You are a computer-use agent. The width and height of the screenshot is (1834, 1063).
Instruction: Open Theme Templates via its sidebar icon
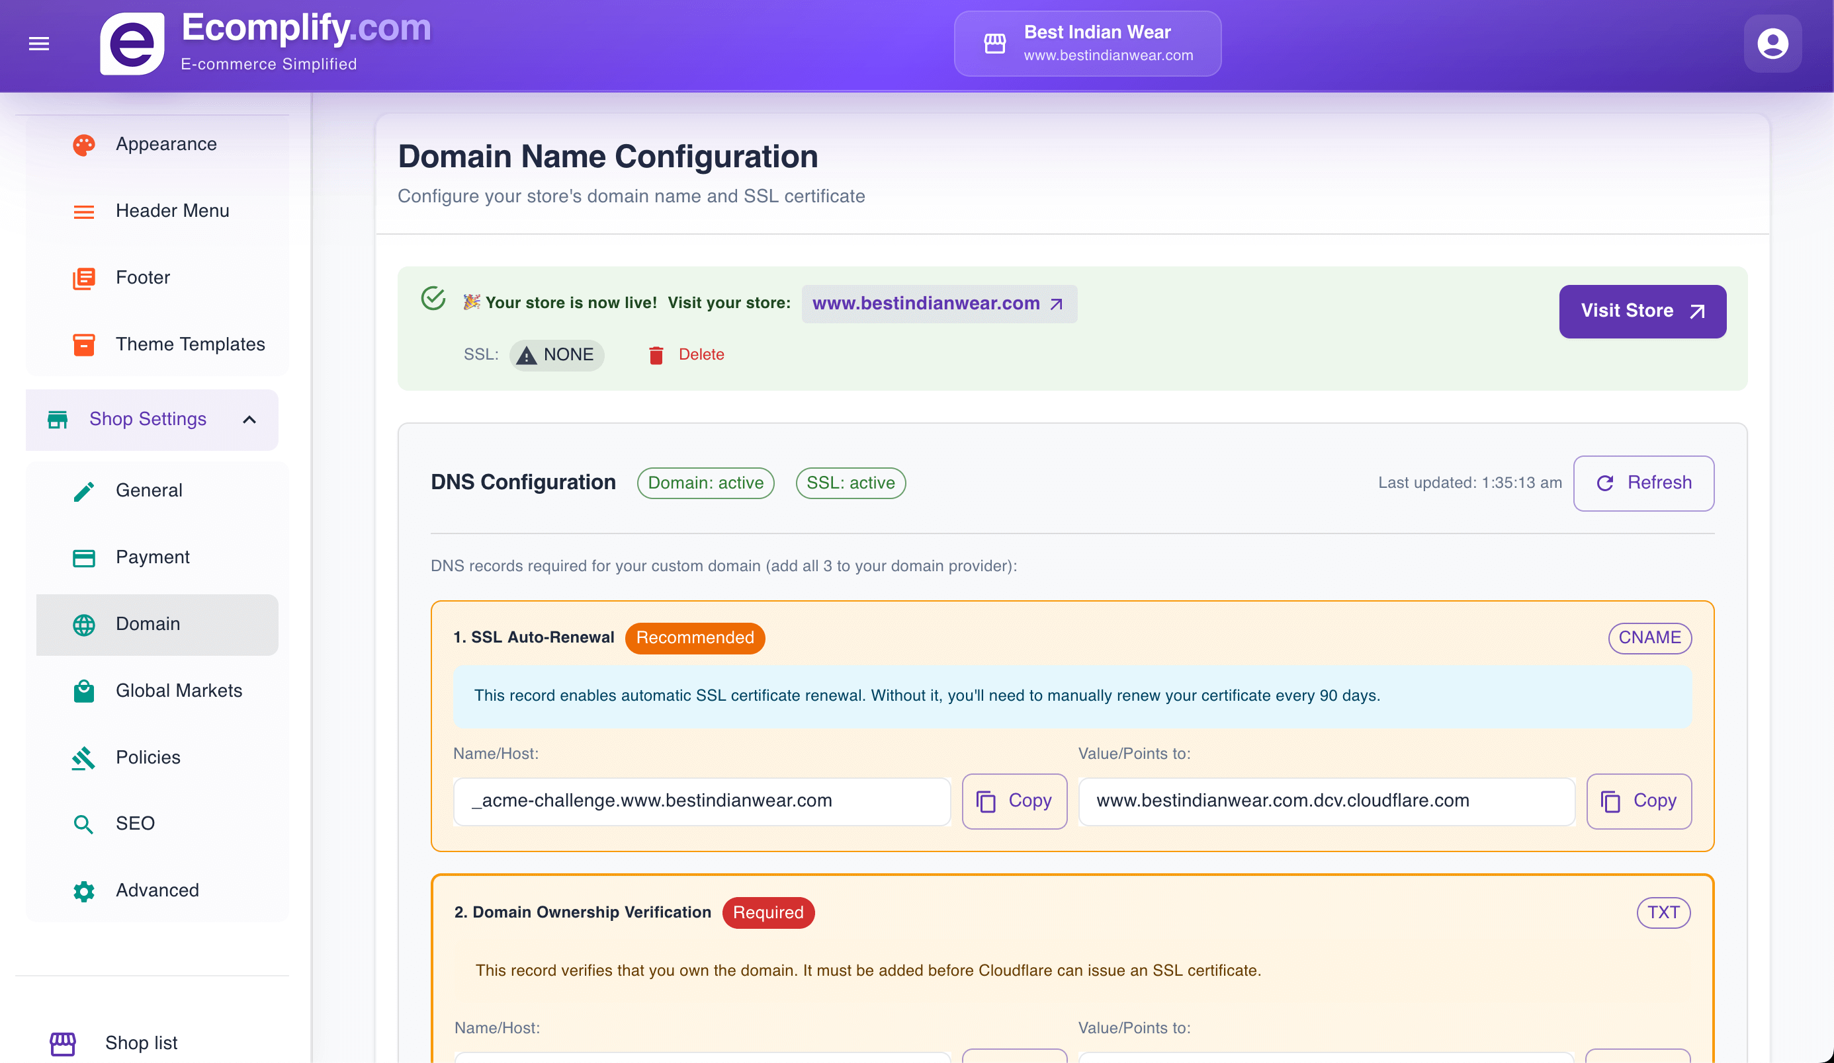pos(83,344)
